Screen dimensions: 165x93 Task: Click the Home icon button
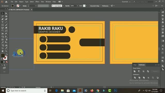(6, 2)
